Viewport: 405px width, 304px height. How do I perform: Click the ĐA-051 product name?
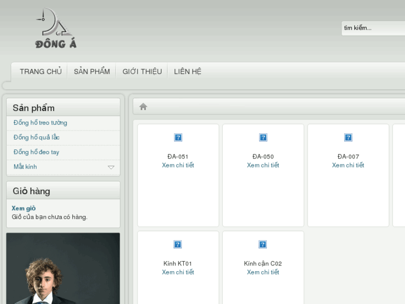coord(178,157)
